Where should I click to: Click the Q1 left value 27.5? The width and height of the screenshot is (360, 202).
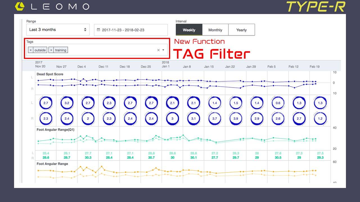click(320, 153)
